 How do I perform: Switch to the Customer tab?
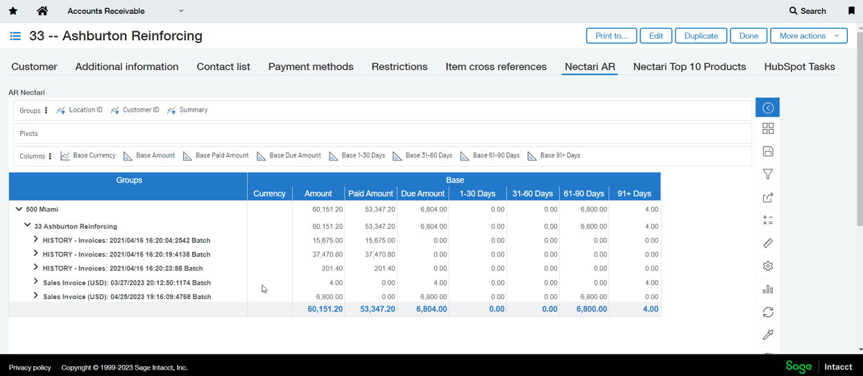34,67
